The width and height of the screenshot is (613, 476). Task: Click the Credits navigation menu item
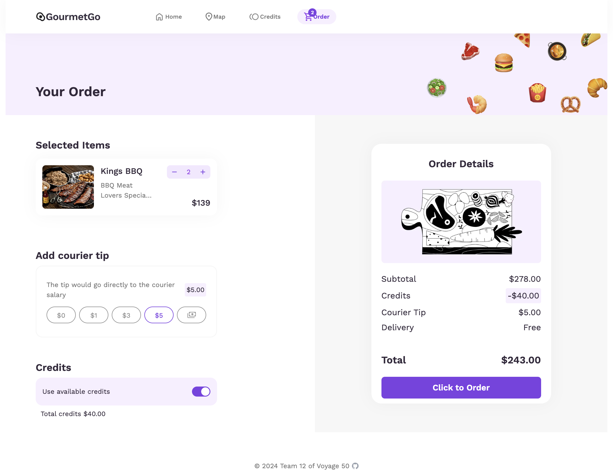265,16
